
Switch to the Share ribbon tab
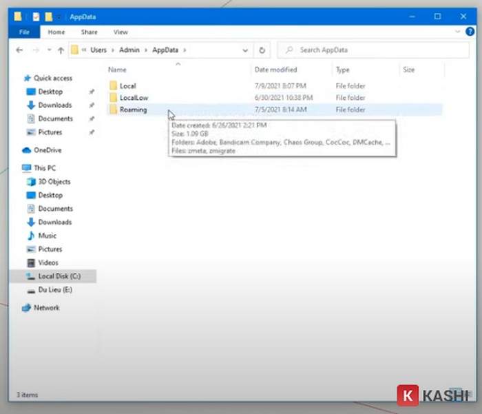click(x=89, y=32)
